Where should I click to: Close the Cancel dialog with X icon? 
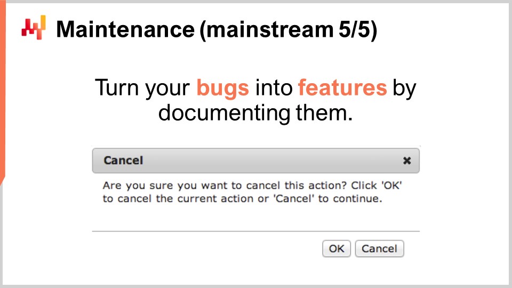407,161
